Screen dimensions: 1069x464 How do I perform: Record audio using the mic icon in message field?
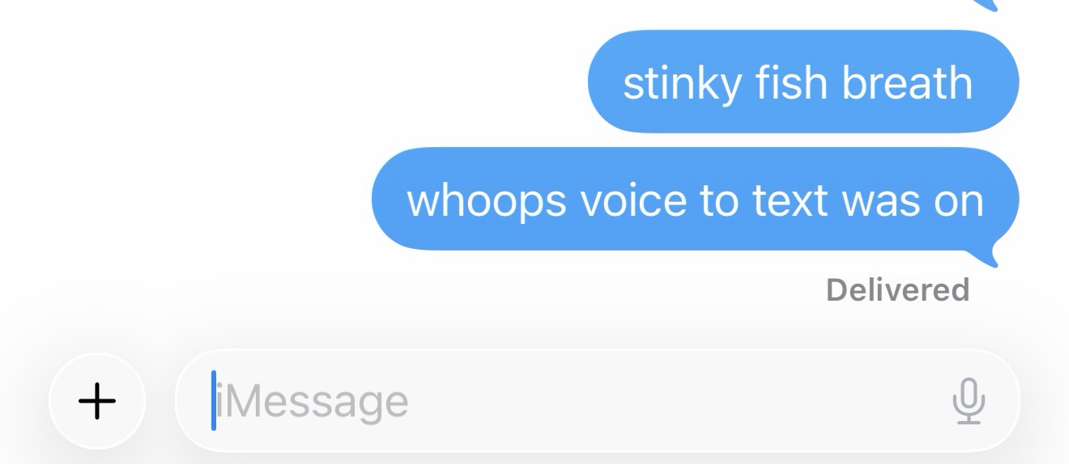pyautogui.click(x=968, y=401)
